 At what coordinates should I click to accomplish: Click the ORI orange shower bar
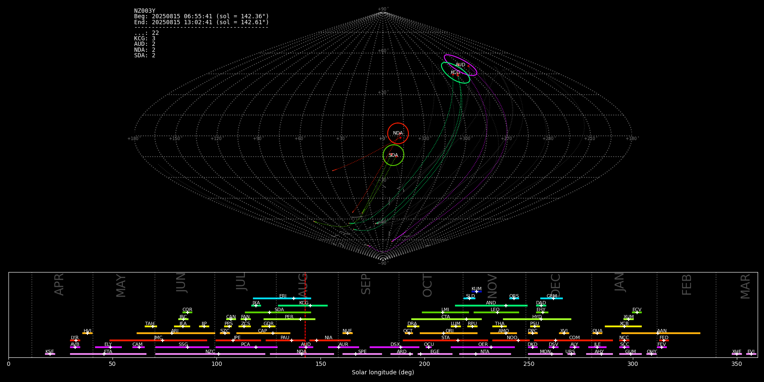point(449,333)
